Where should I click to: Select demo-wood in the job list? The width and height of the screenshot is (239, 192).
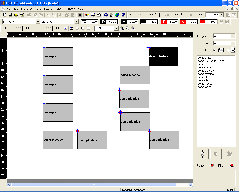pos(205,87)
